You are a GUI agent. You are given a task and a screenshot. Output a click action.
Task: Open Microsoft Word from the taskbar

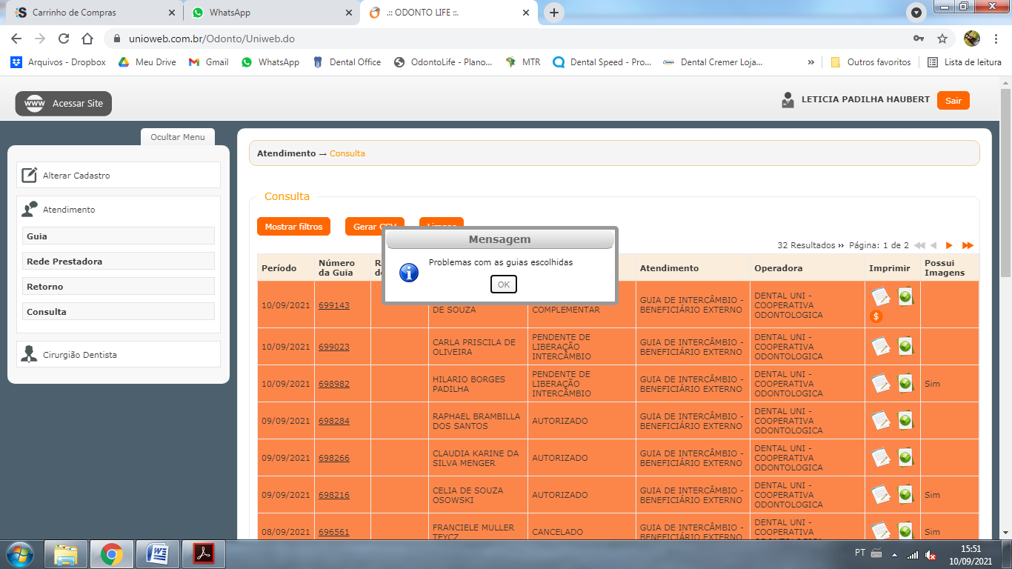click(x=158, y=553)
